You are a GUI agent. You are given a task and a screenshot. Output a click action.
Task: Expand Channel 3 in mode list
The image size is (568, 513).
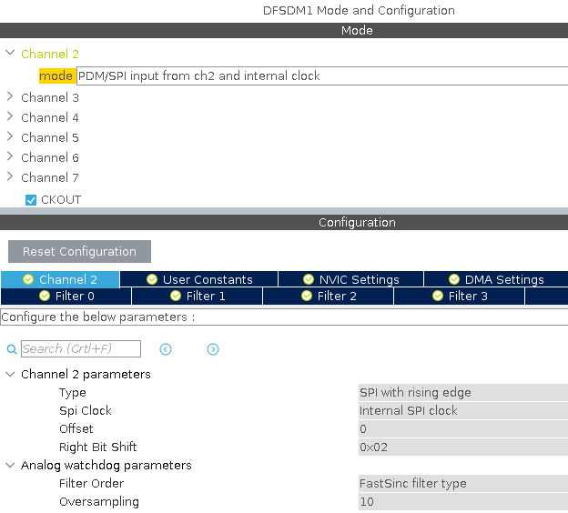click(x=10, y=97)
